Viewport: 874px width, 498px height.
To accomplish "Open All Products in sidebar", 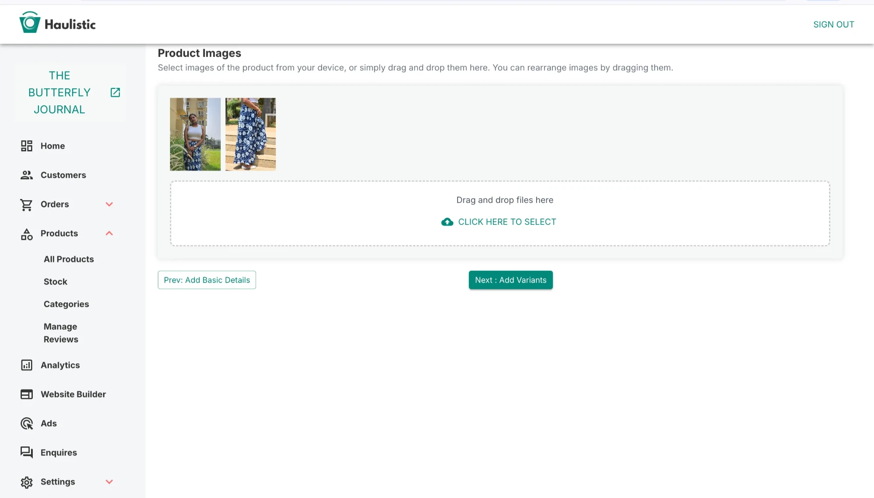I will (69, 259).
